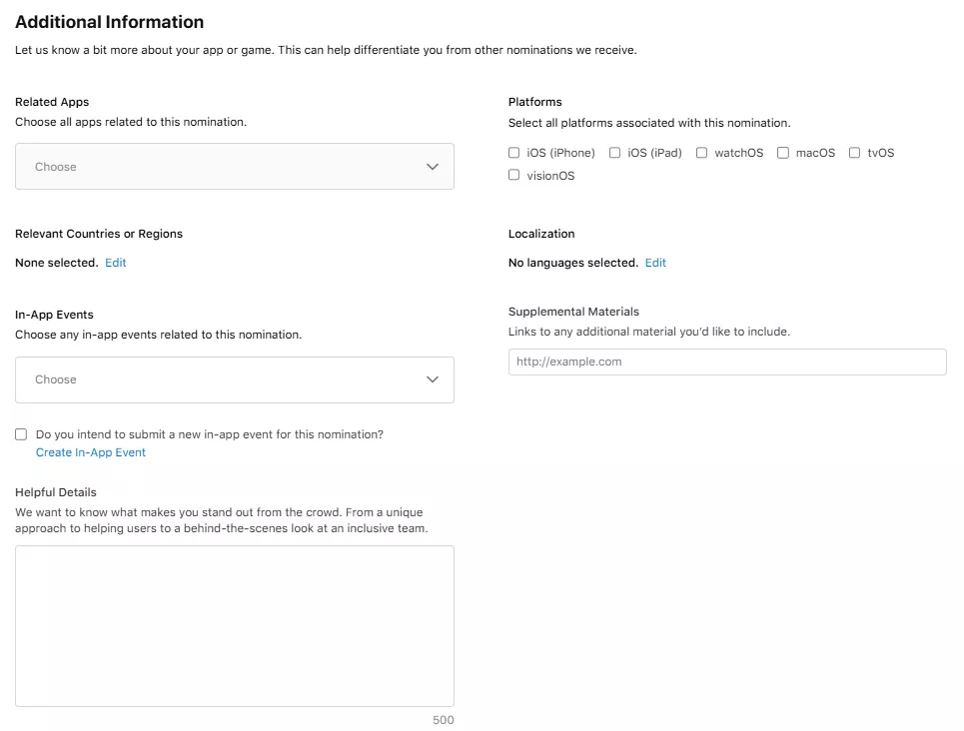Click the 'Related Apps' label

(52, 102)
